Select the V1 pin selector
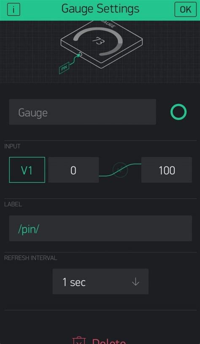200x344 pixels. point(27,170)
